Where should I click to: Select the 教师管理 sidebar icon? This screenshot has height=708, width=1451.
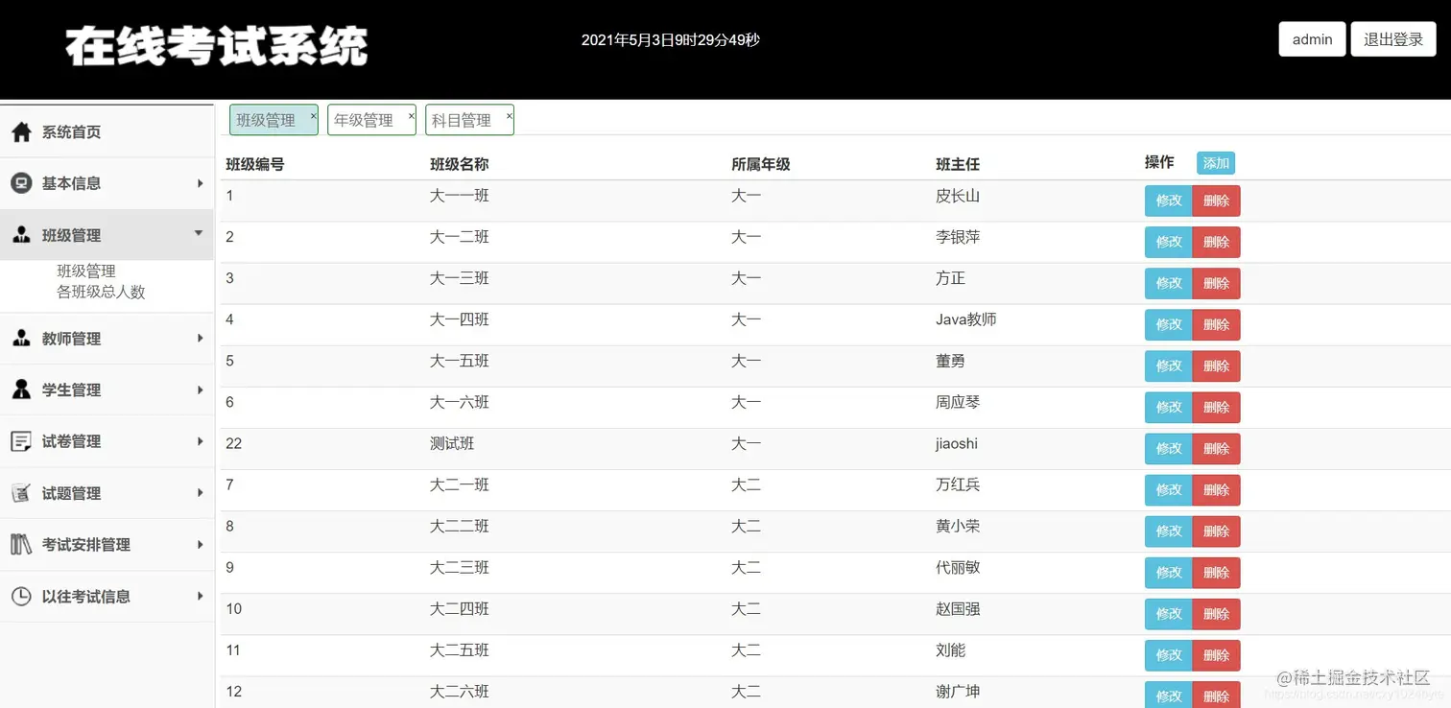[x=21, y=338]
